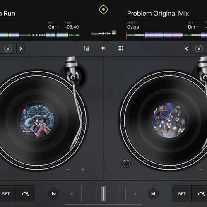Click the right deck SET cue button

182,194
